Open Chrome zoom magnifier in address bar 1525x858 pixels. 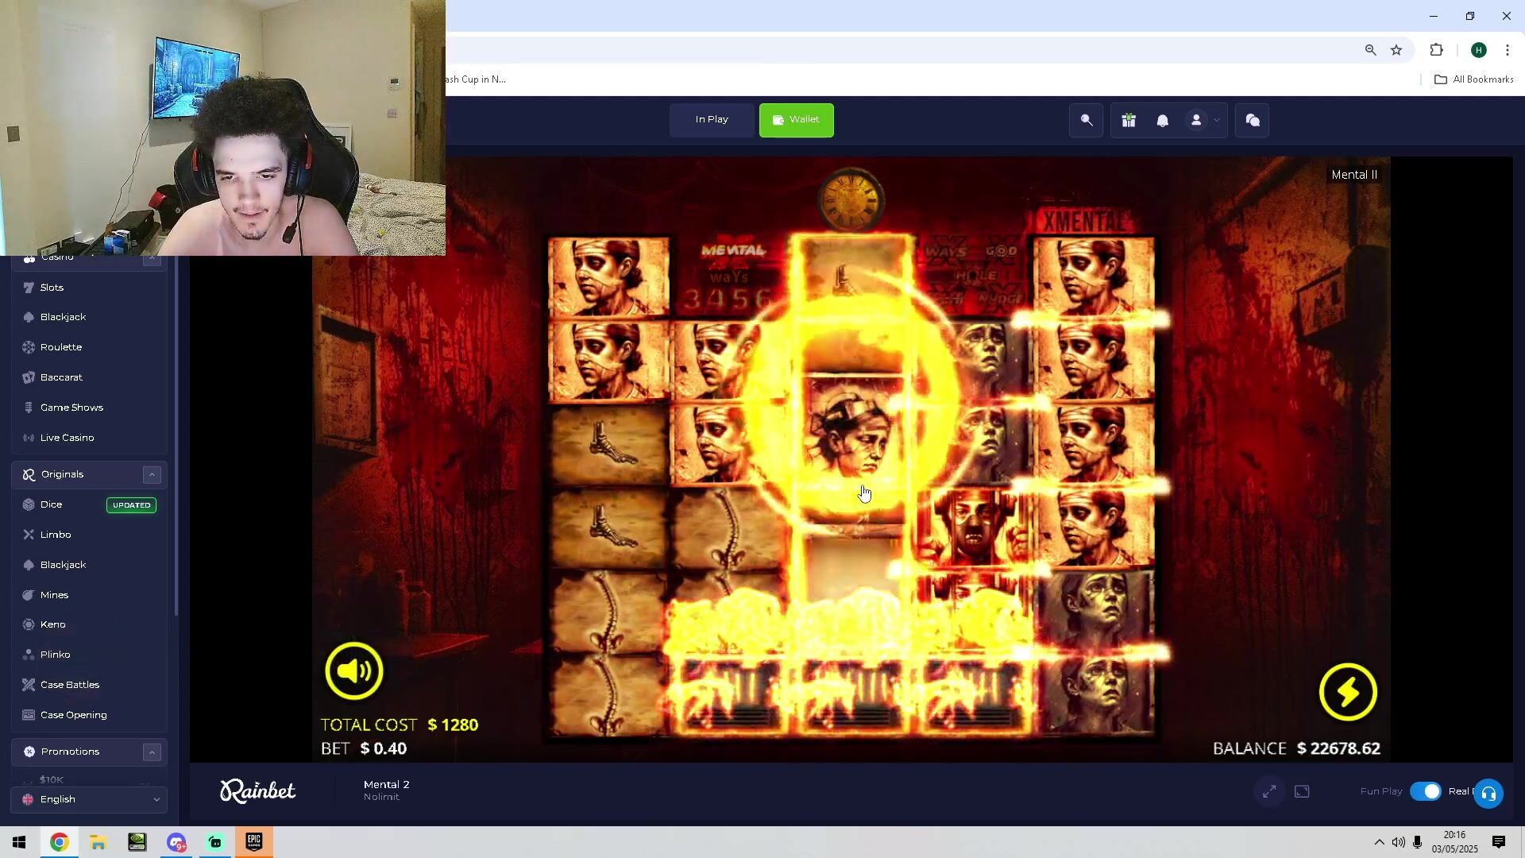click(1370, 50)
